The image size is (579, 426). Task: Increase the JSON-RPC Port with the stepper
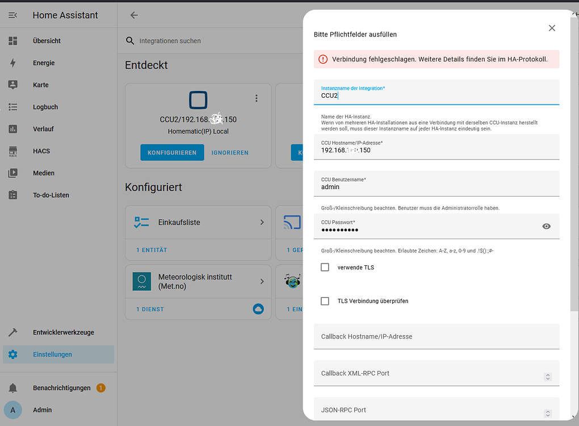click(x=547, y=411)
